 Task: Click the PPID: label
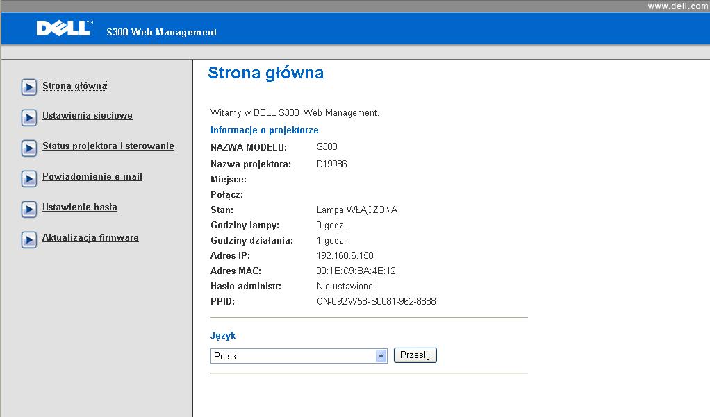[x=223, y=301]
